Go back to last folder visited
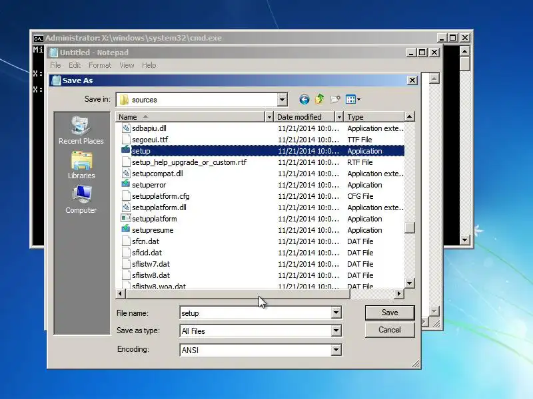The height and width of the screenshot is (399, 533). (304, 99)
